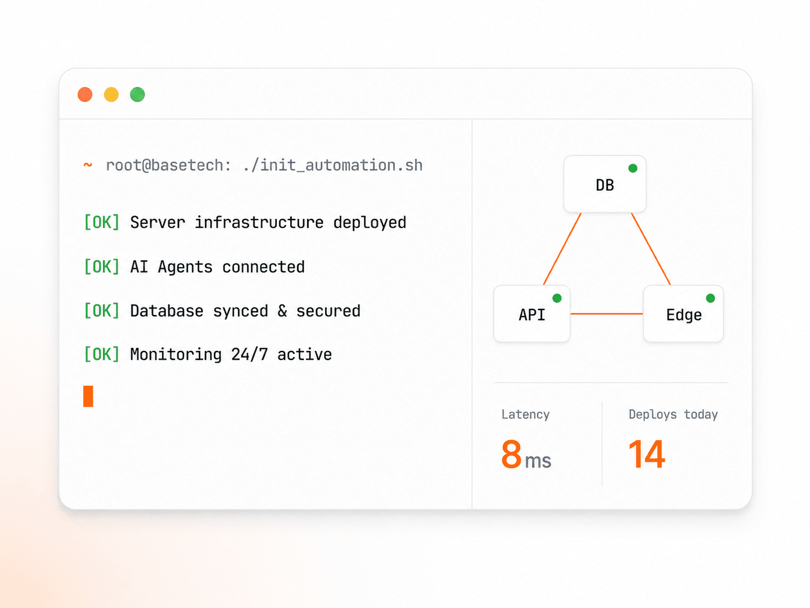The width and height of the screenshot is (810, 608).
Task: Click 'Database synced & secured' log line
Action: click(x=245, y=311)
